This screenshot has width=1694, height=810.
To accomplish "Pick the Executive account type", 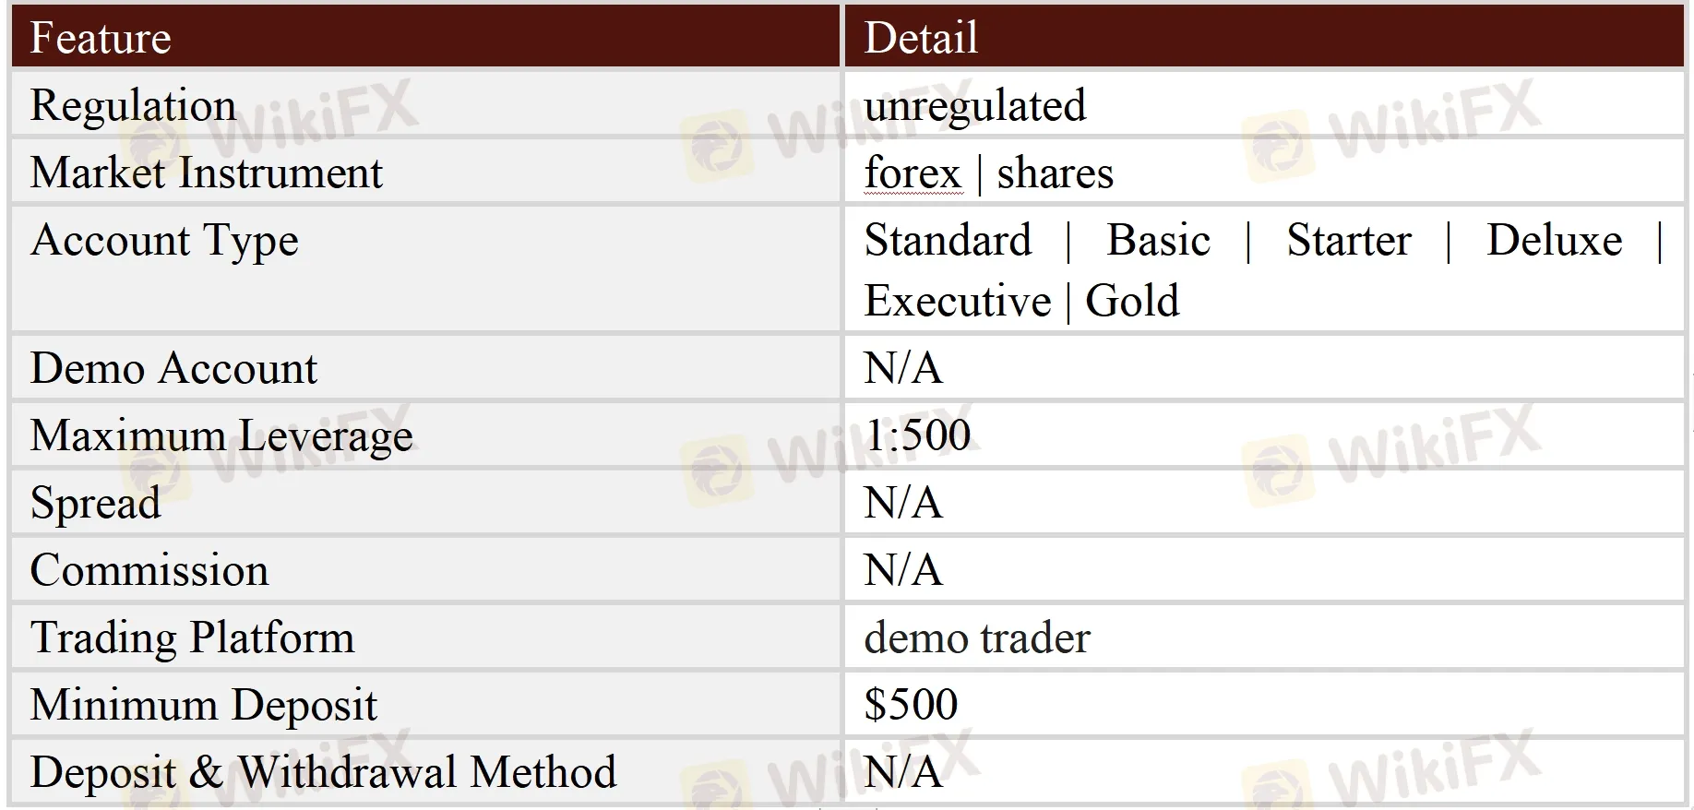I will (957, 302).
